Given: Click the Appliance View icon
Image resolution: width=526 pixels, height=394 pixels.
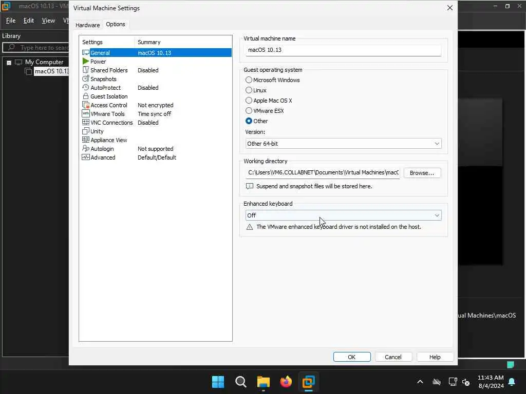Looking at the screenshot, I should point(86,140).
